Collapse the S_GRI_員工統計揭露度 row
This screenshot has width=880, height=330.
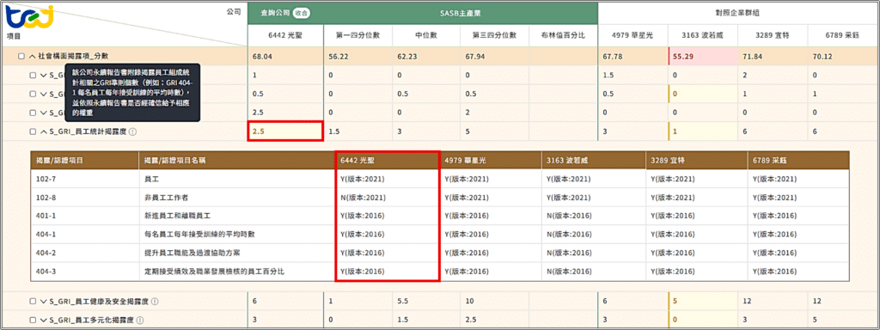pyautogui.click(x=43, y=131)
